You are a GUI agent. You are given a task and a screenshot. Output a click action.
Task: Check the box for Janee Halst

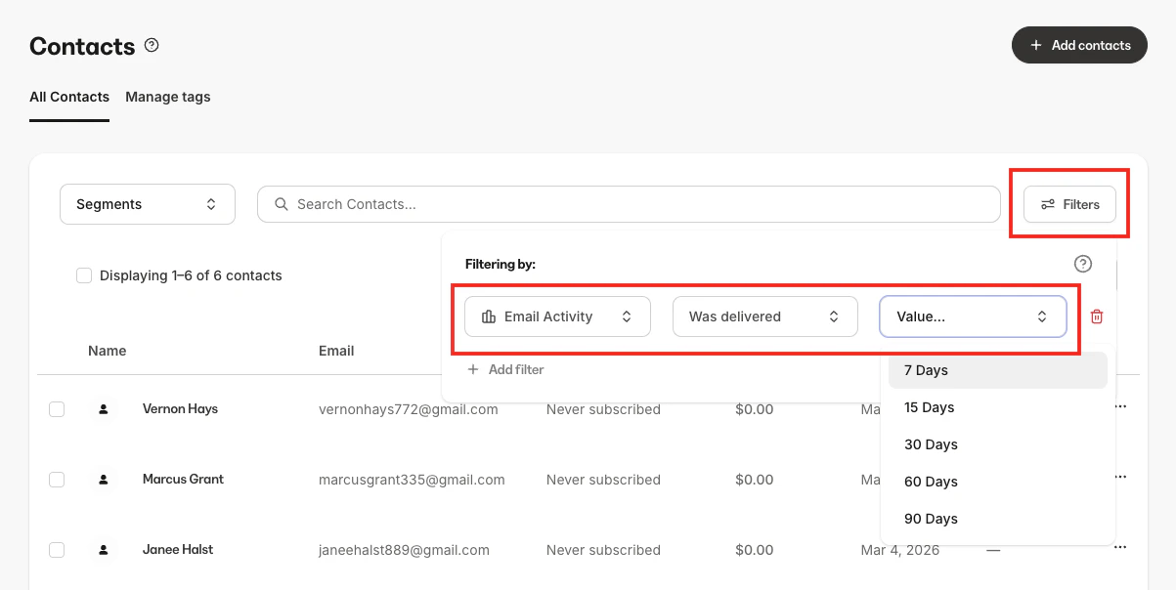(x=57, y=550)
